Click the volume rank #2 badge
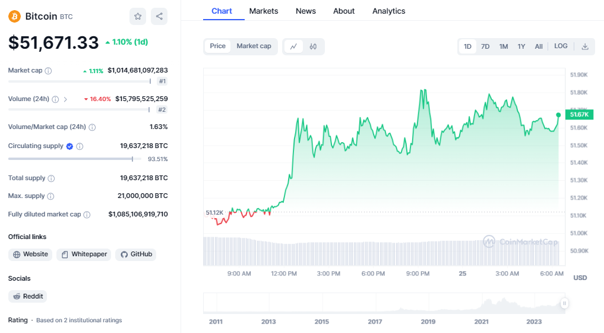 coord(162,110)
